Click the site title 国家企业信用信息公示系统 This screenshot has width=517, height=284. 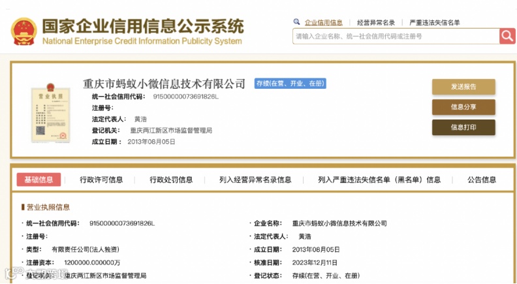point(143,26)
